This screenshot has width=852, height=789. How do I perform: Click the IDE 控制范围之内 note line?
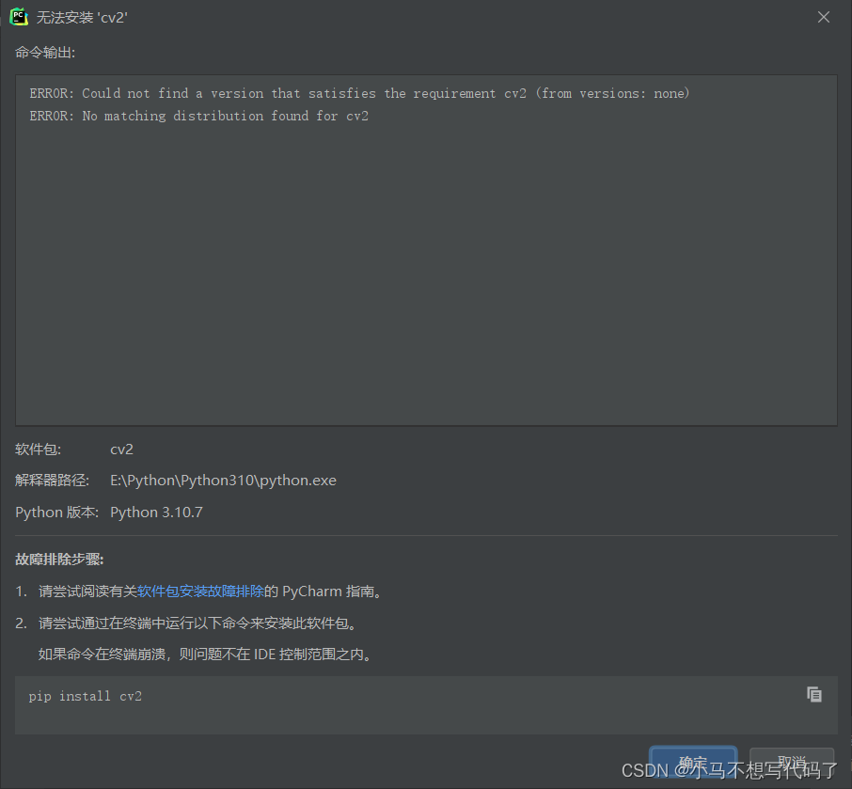pos(205,655)
